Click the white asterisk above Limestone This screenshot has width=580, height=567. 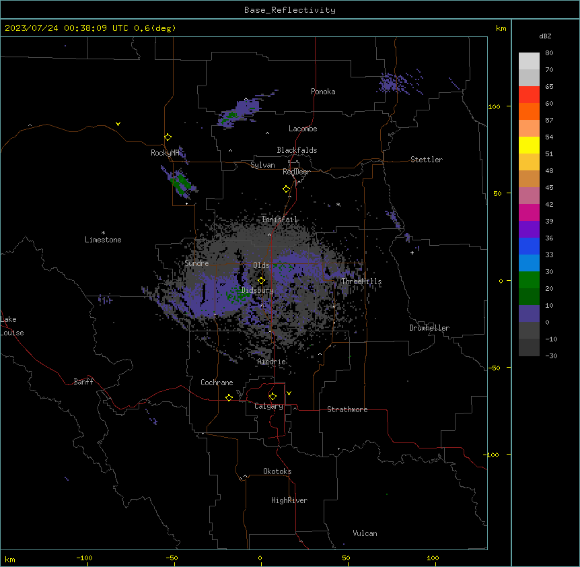pyautogui.click(x=103, y=233)
